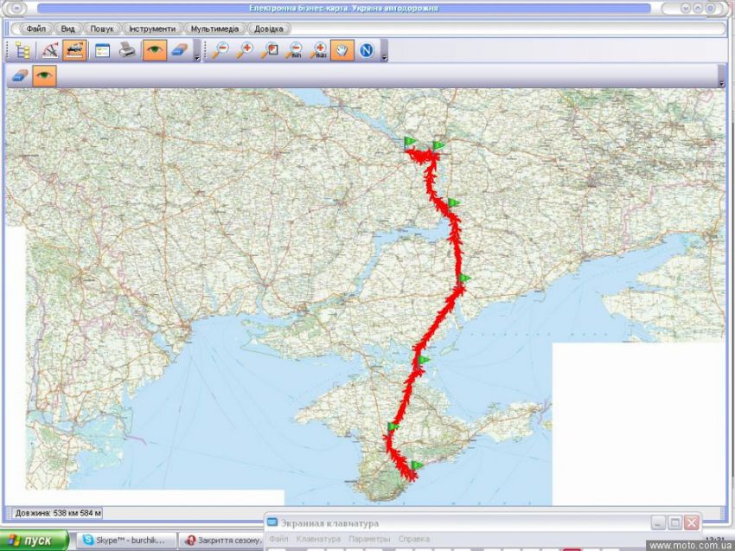Open Клавиатура menu in on-screen keyboard window
The image size is (735, 551).
coord(318,539)
